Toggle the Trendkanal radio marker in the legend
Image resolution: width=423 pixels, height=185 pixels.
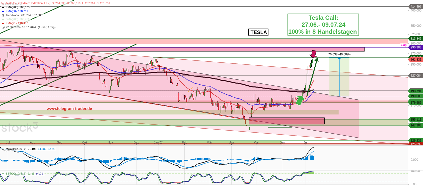click(x=3, y=15)
